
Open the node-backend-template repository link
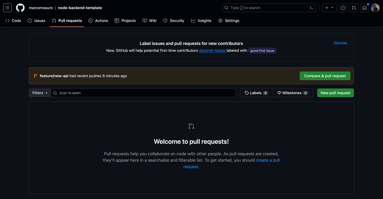tap(80, 8)
